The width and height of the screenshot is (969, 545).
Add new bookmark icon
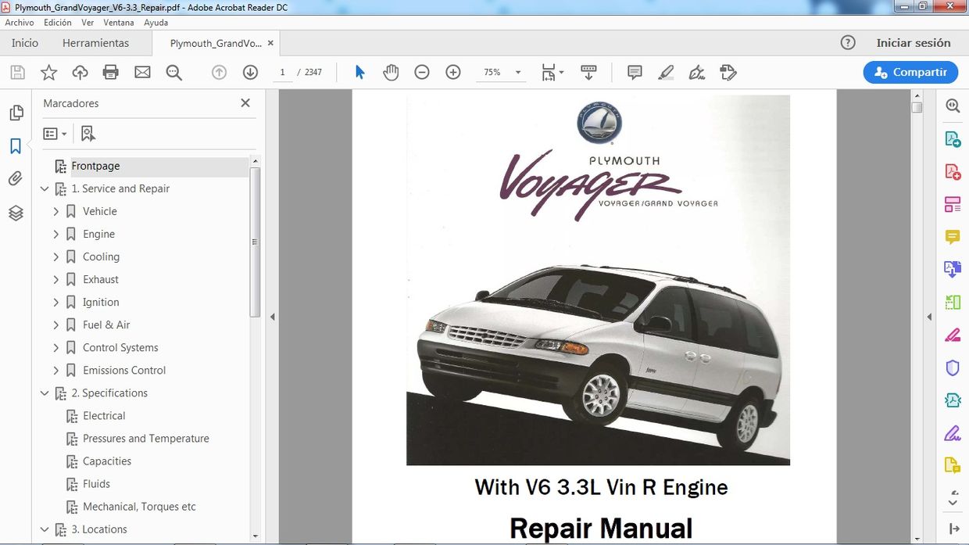(x=88, y=134)
